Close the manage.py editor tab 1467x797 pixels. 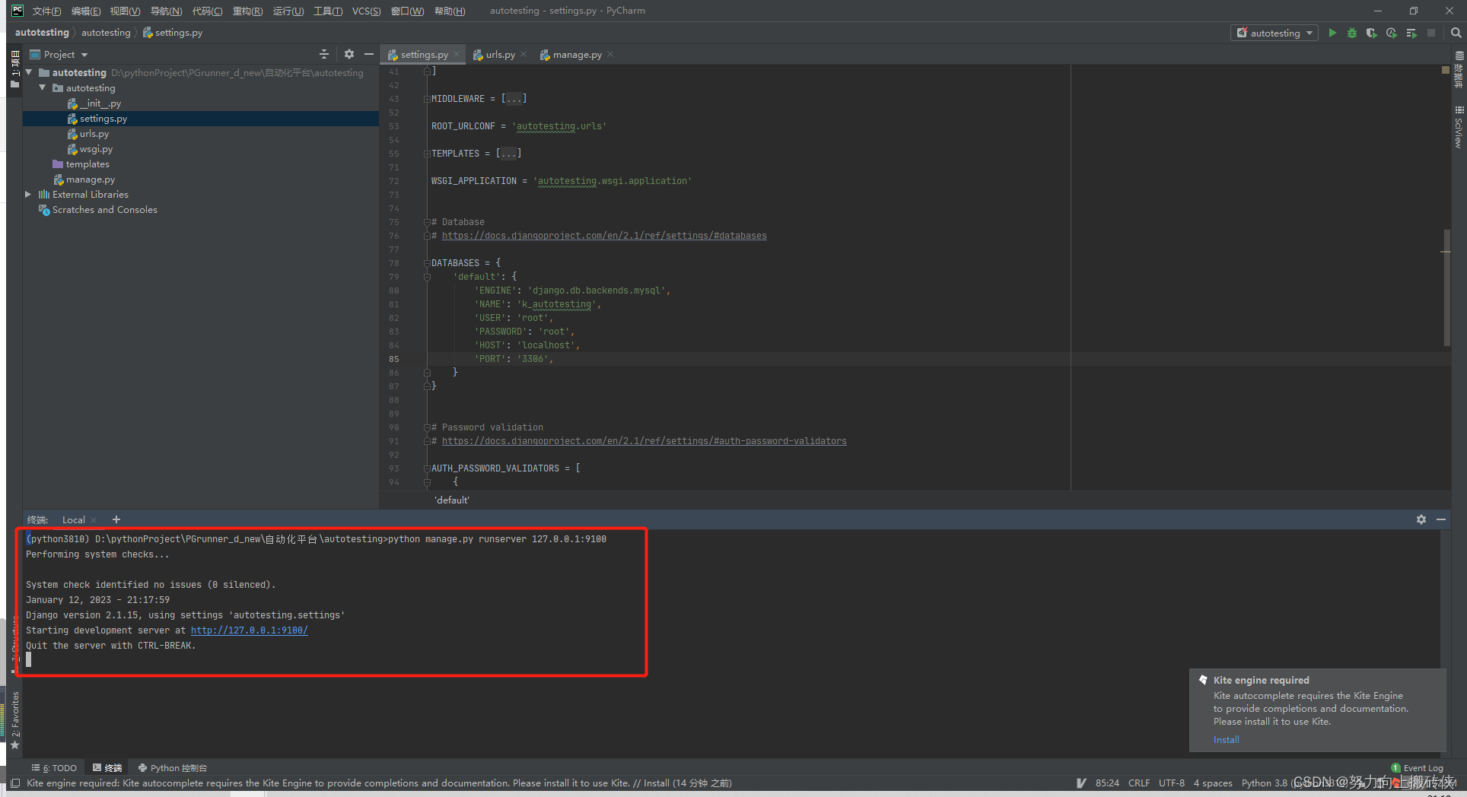point(610,55)
